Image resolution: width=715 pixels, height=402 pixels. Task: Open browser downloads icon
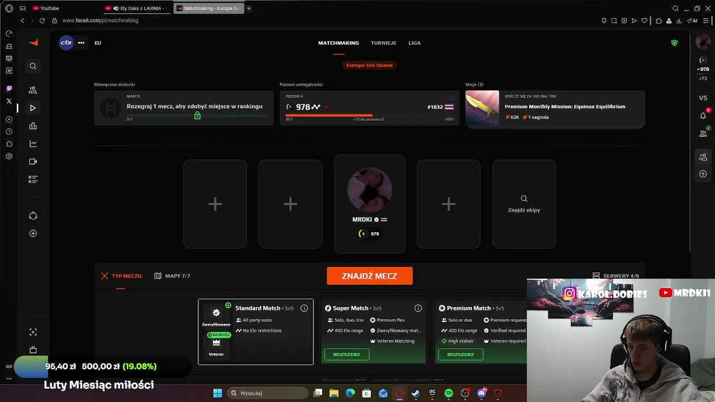[x=679, y=21]
